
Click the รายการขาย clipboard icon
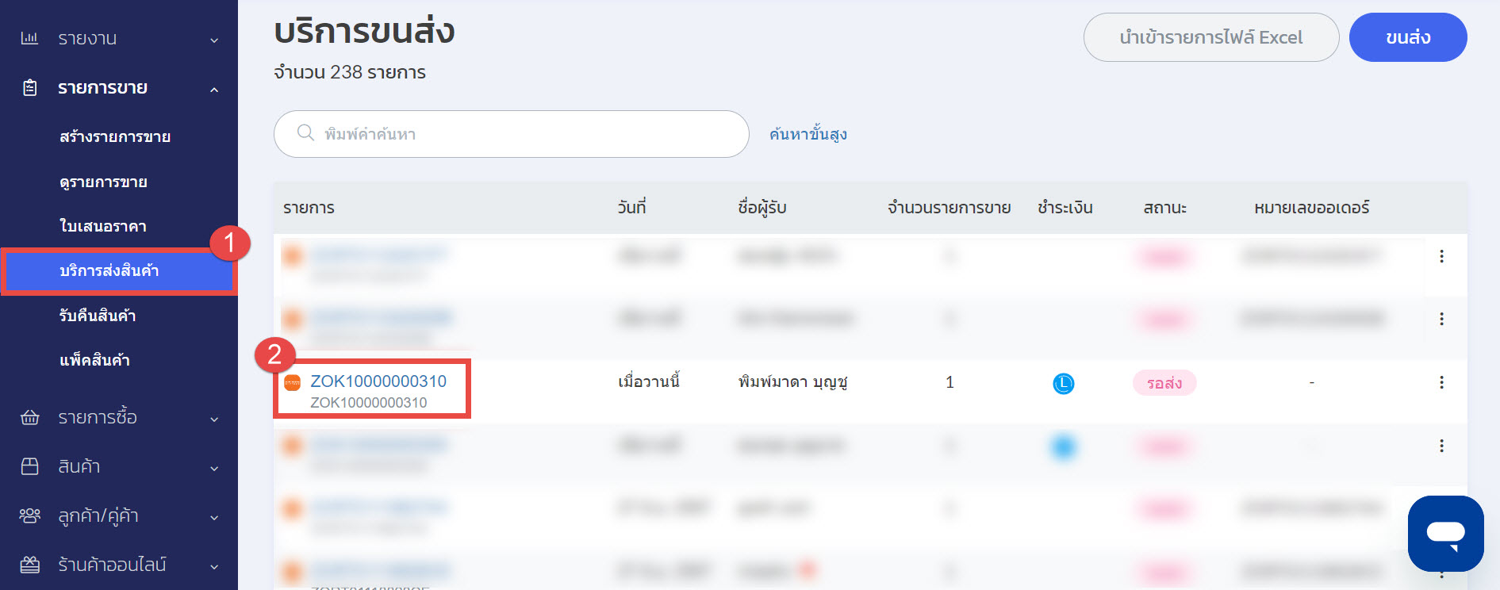[29, 87]
